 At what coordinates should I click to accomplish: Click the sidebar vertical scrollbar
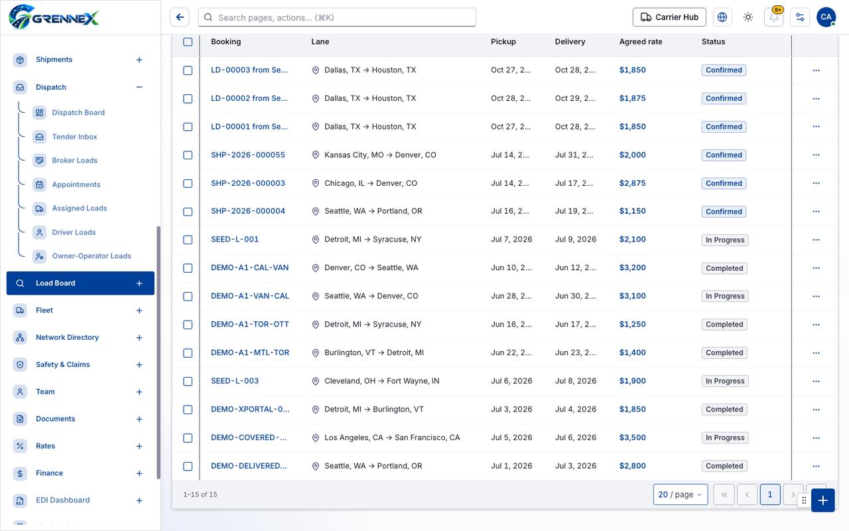[158, 352]
